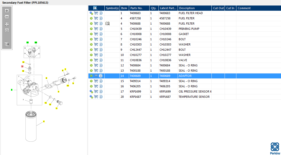This screenshot has width=281, height=155.
Task: Open info for temperature sensor KRP1687
Action: coord(101,97)
